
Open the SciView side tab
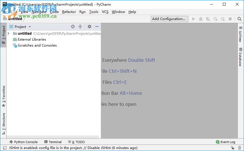pyautogui.click(x=241, y=34)
